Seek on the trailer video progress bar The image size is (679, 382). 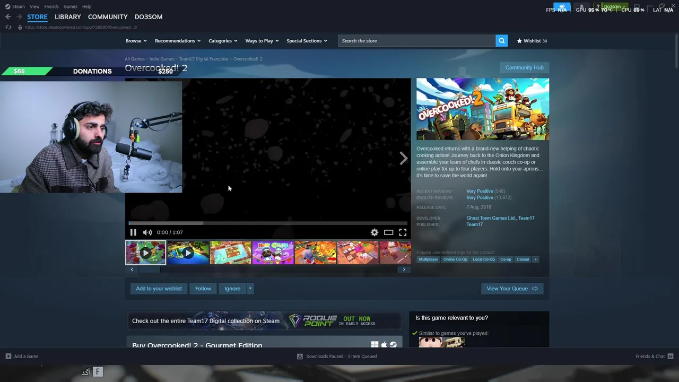tap(268, 223)
